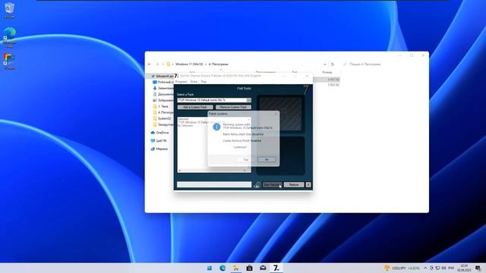Sort Explorer files by the Розмір column
486x273 pixels.
pyautogui.click(x=327, y=72)
